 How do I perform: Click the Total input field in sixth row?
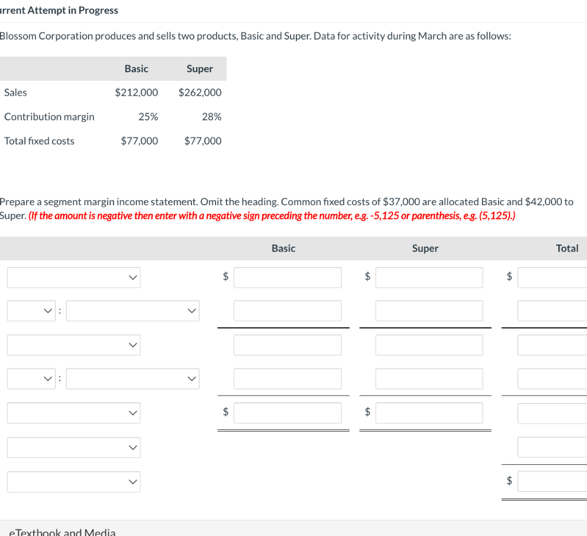(553, 447)
